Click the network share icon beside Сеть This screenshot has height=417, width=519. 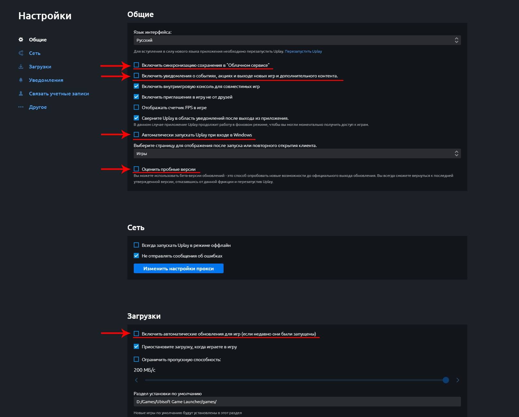click(x=21, y=53)
